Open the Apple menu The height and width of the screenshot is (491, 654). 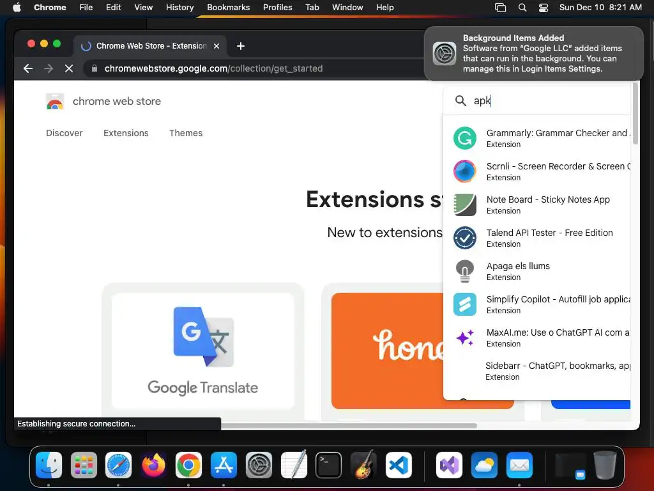pyautogui.click(x=17, y=8)
